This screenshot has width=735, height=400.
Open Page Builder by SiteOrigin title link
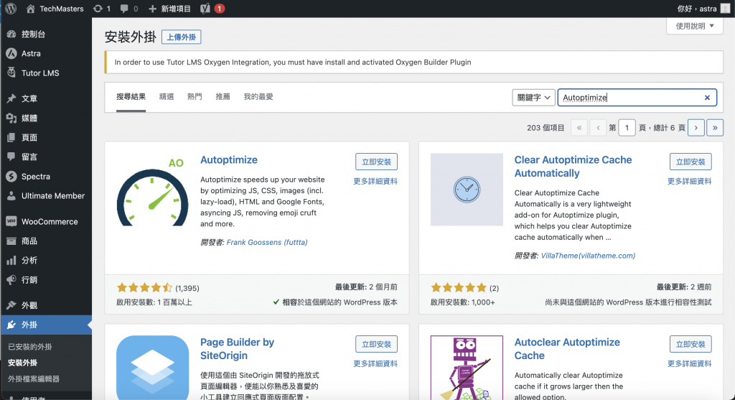(237, 349)
